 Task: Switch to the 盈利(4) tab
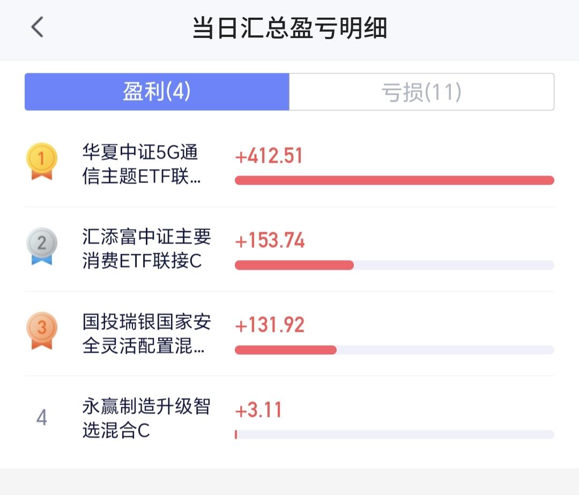click(157, 92)
